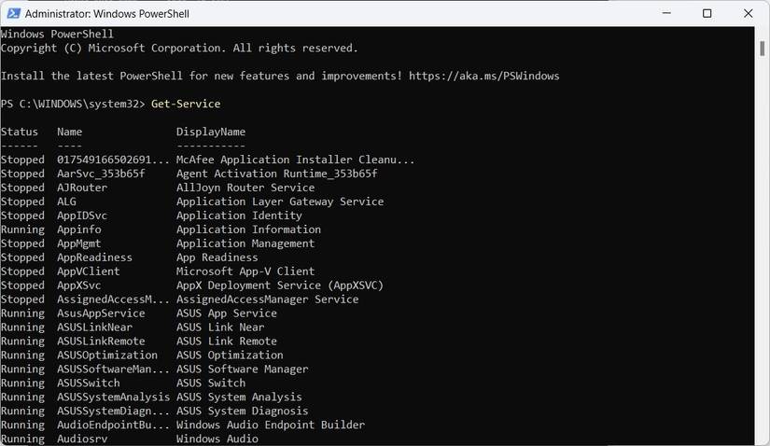
Task: Click the PowerShell icon in the title bar
Action: (x=12, y=14)
